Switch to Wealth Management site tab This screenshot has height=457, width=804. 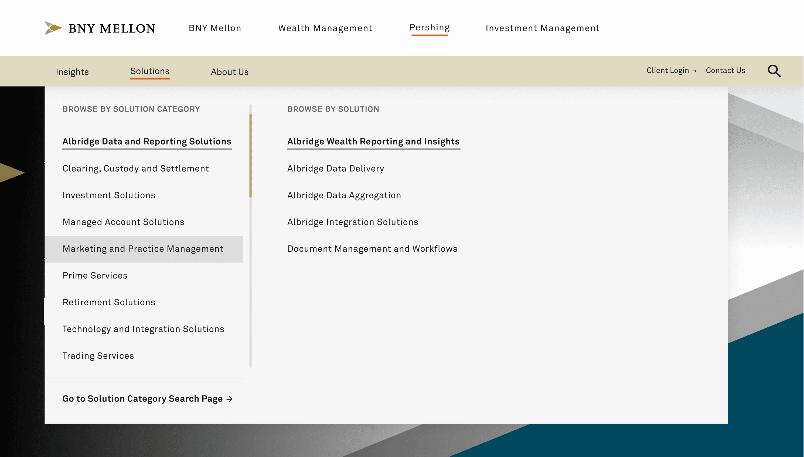pos(325,28)
